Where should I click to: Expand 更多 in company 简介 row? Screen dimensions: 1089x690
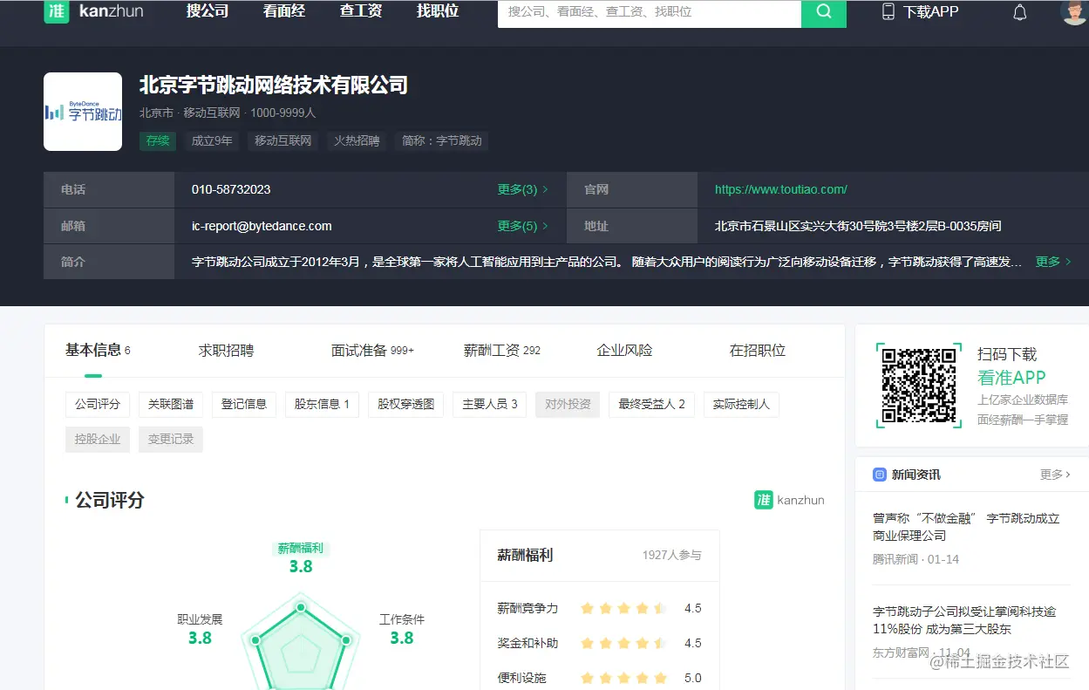(1053, 262)
